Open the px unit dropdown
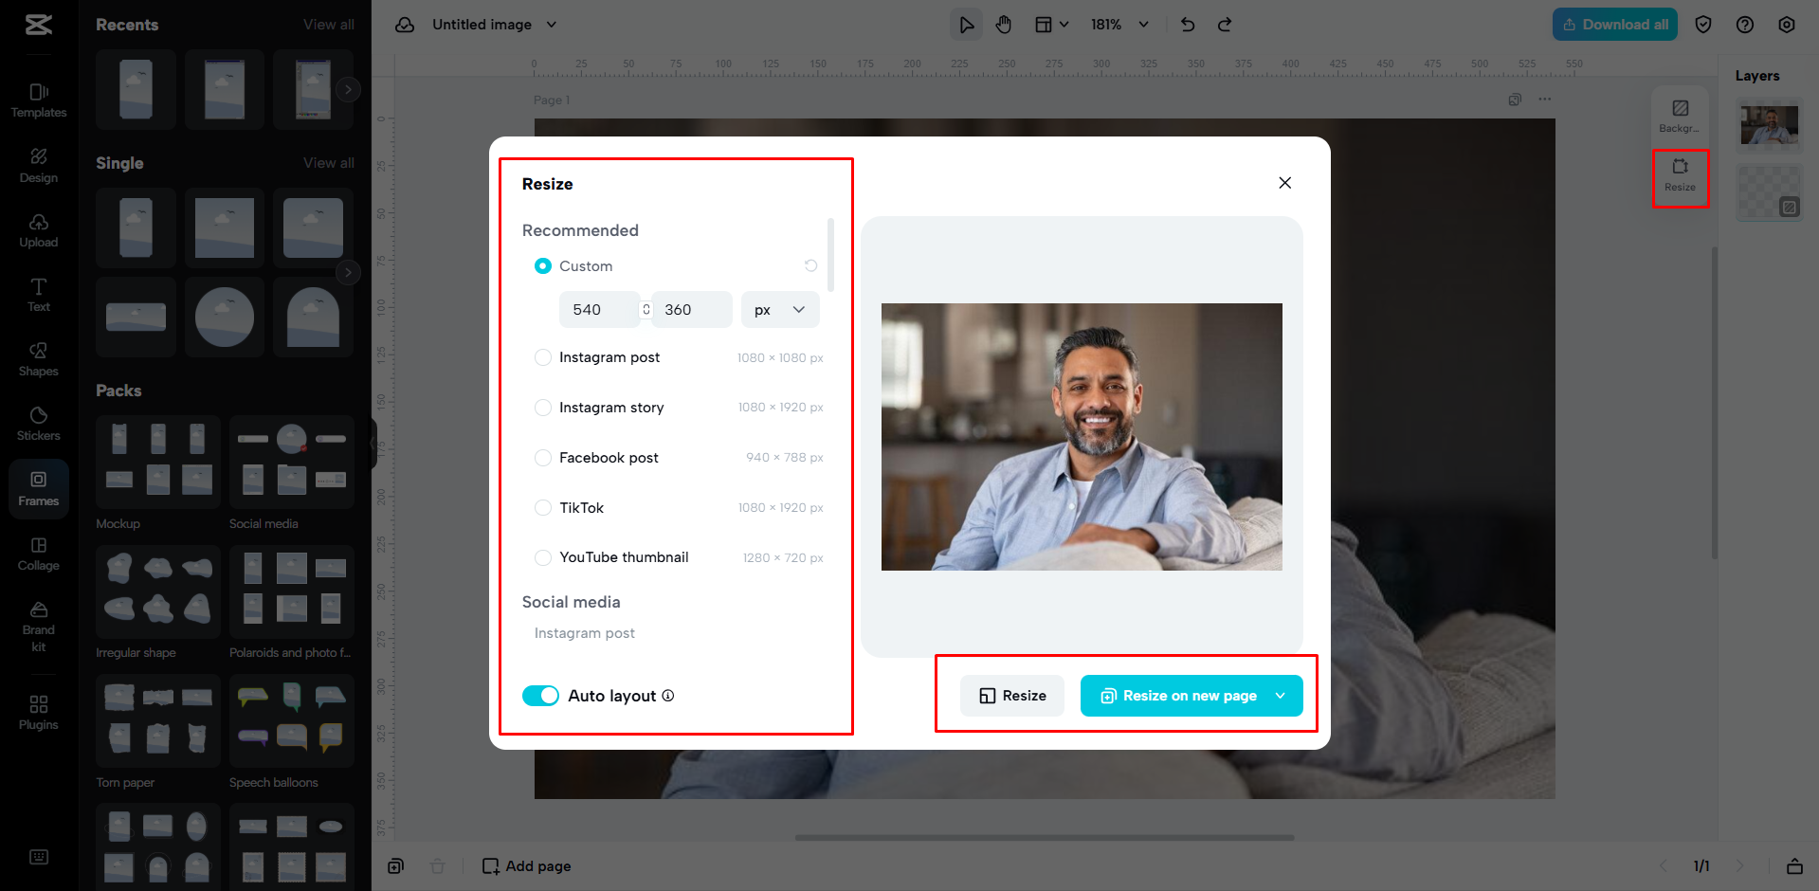This screenshot has width=1819, height=891. click(779, 309)
